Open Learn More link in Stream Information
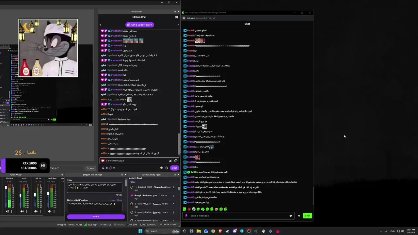This screenshot has width=418, height=235. (x=116, y=200)
